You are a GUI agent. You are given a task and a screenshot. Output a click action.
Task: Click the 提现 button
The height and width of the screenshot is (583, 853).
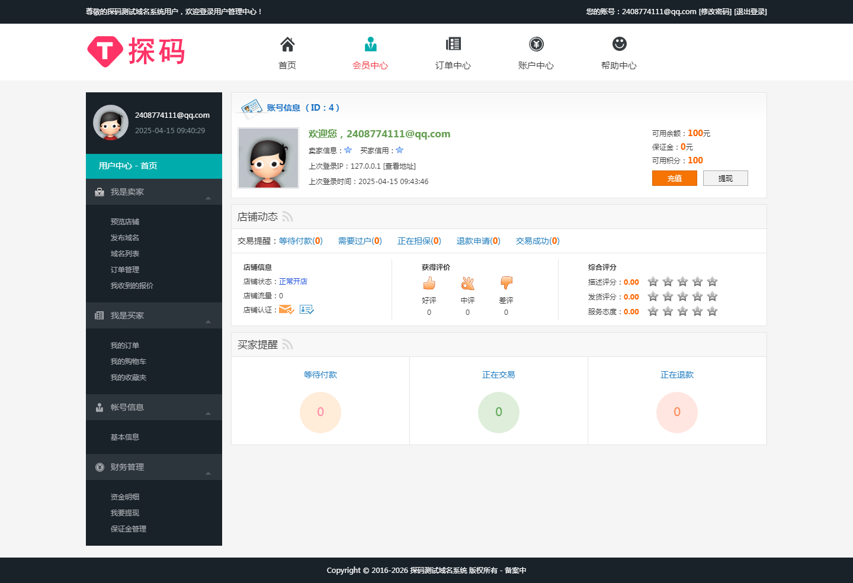click(x=726, y=178)
